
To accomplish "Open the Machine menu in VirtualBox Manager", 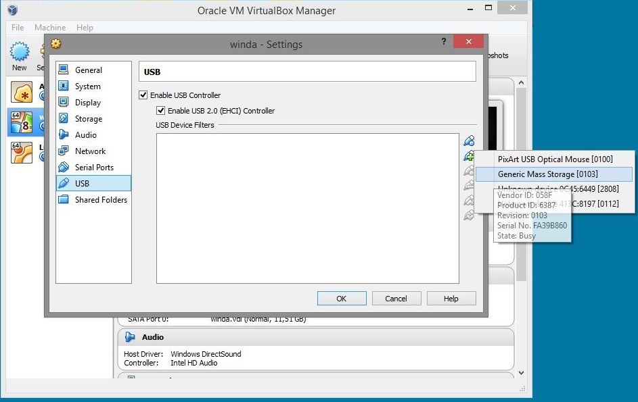I will pyautogui.click(x=50, y=28).
